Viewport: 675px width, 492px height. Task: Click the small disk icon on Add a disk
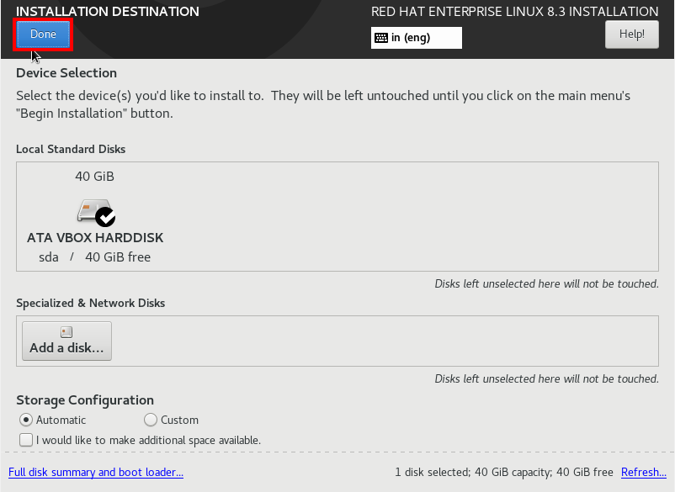tap(66, 332)
